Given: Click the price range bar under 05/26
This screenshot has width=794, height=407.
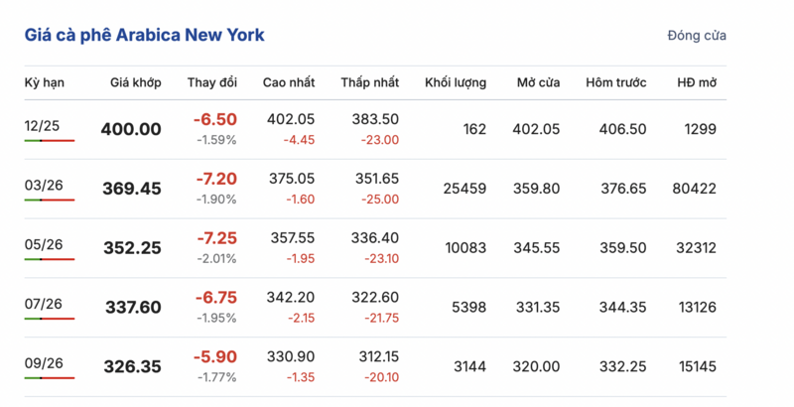Looking at the screenshot, I should click(x=50, y=260).
